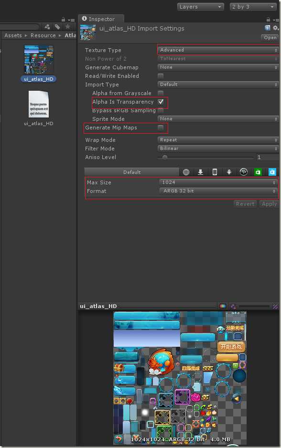
Task: Select the BlackBerry platform tab icon
Action: pos(244,172)
